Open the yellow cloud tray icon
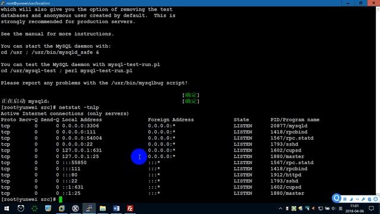 pyautogui.click(x=300, y=209)
